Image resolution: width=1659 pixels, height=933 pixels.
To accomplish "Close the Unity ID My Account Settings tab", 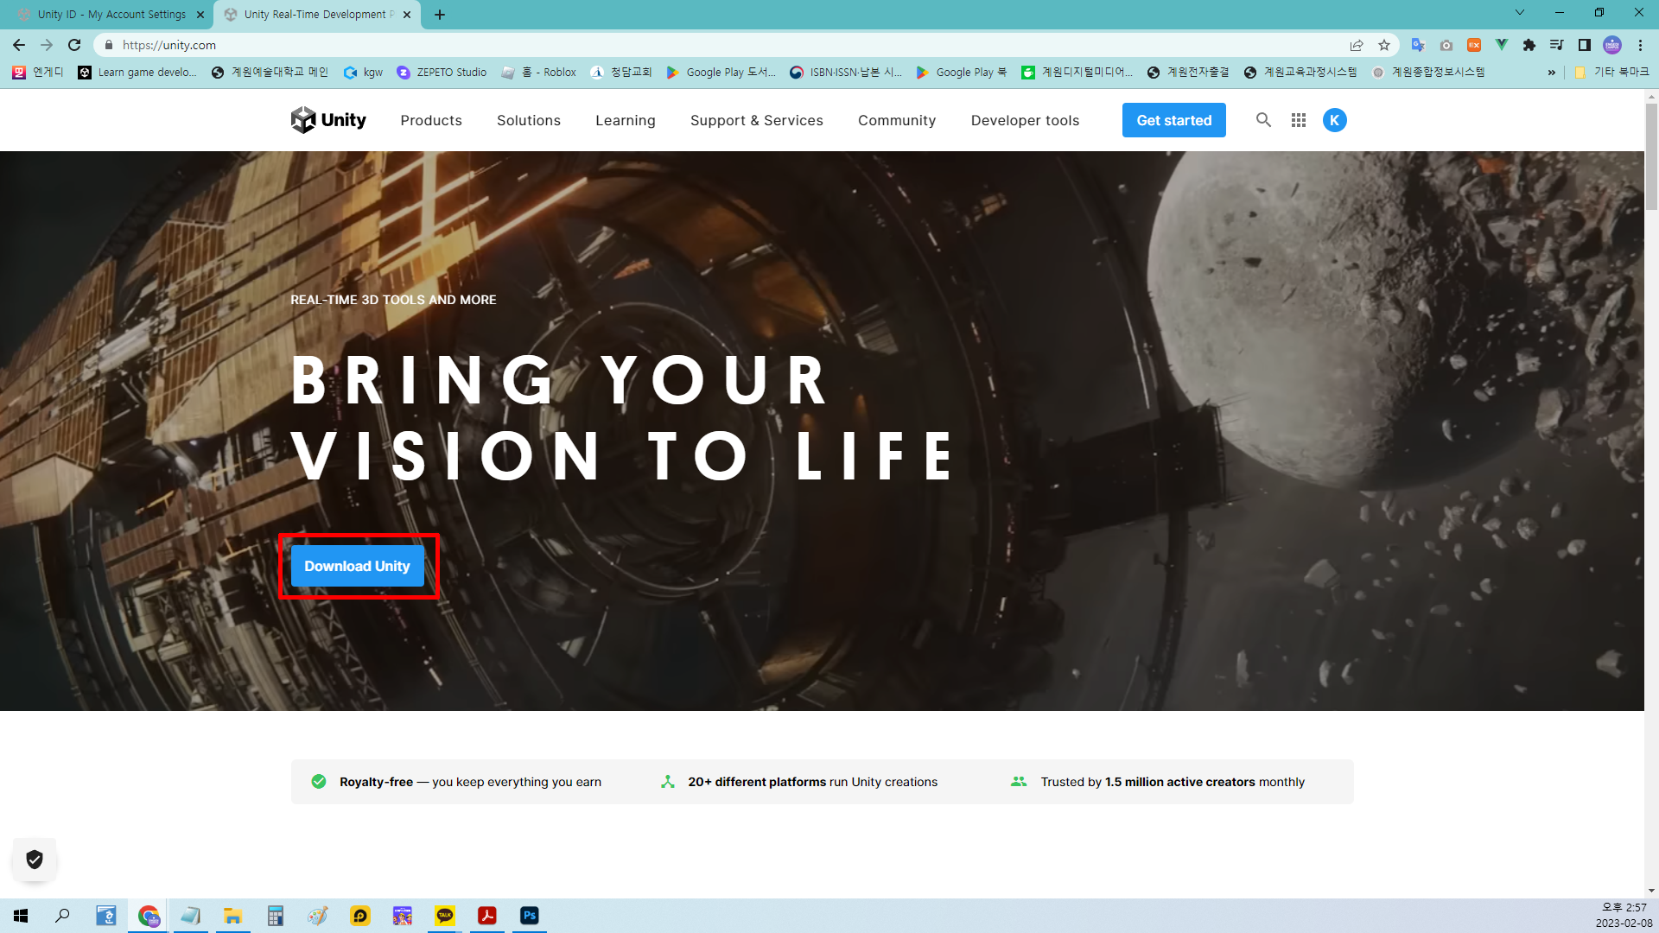I will click(x=200, y=15).
